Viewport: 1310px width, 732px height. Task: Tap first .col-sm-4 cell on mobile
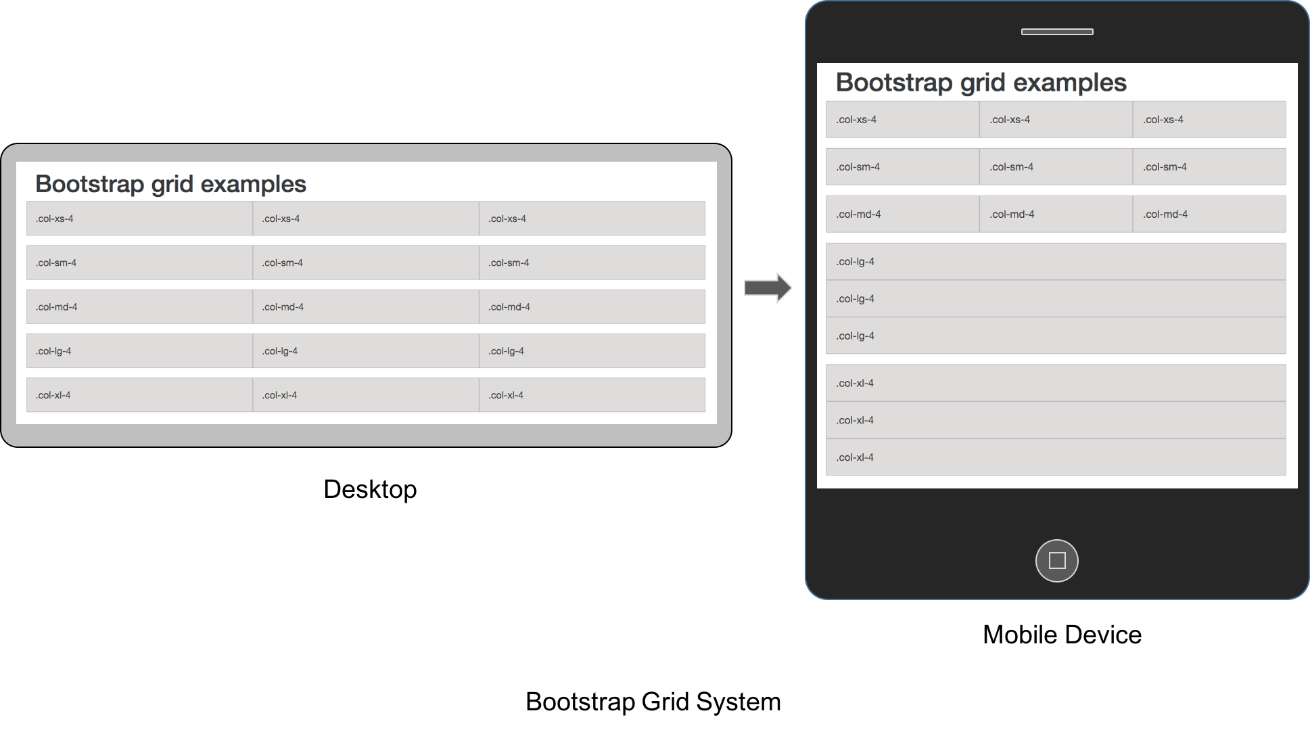pyautogui.click(x=902, y=166)
